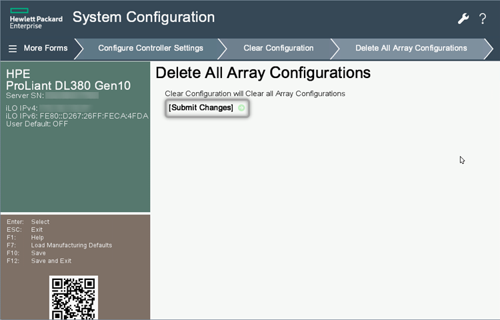Click the Enter Select entry
The image size is (500, 320).
pyautogui.click(x=28, y=222)
